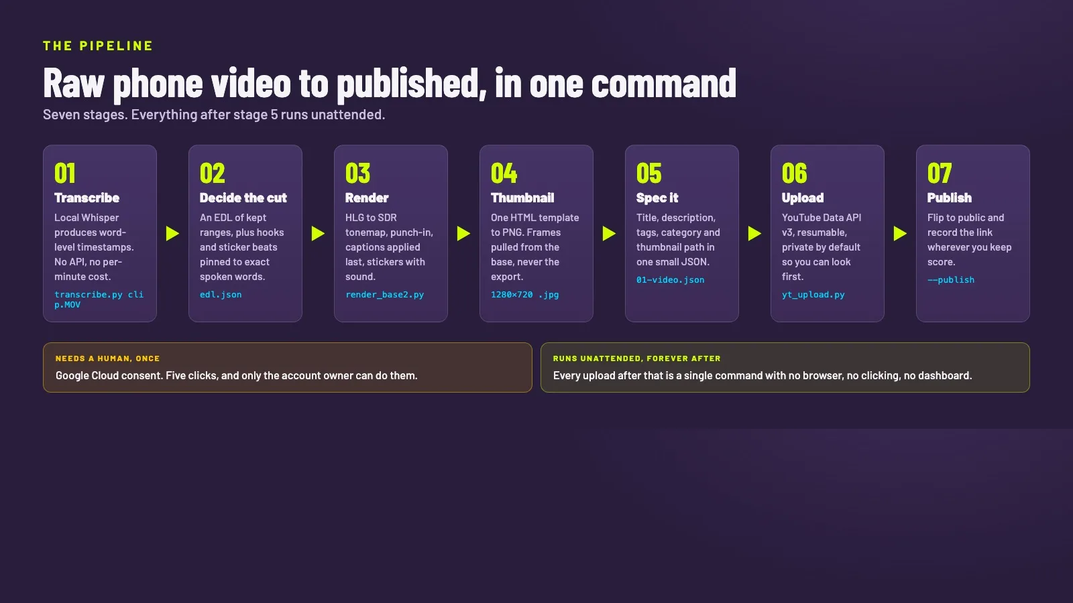Click the 'Local Whisper produces word-level timestamps' description

point(95,247)
